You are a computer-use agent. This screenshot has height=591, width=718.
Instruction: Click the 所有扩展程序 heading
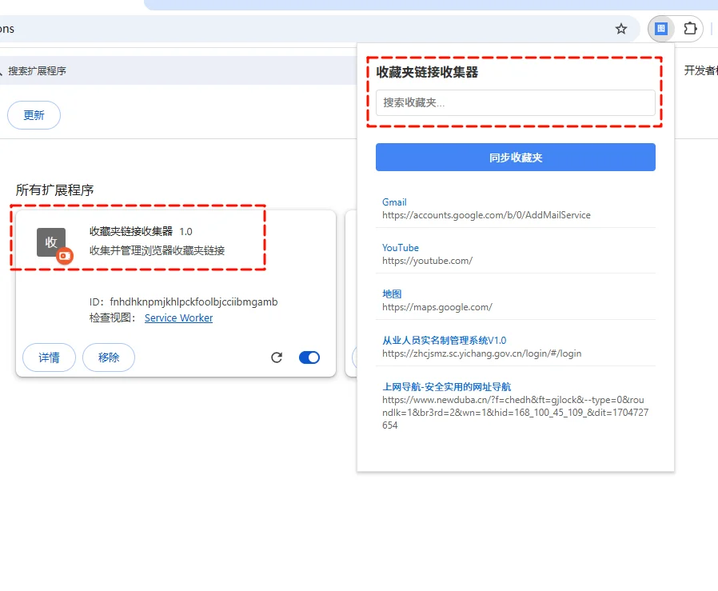coord(54,190)
